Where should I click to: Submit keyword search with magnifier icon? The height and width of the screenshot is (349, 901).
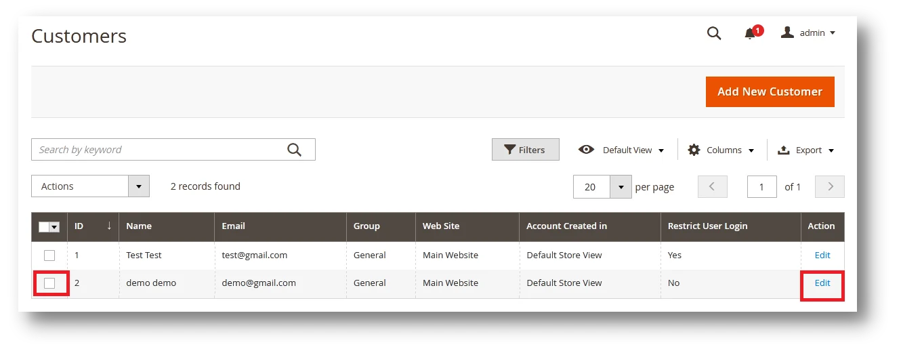[294, 150]
